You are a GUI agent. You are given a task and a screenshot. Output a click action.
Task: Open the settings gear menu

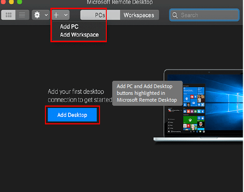click(x=37, y=15)
